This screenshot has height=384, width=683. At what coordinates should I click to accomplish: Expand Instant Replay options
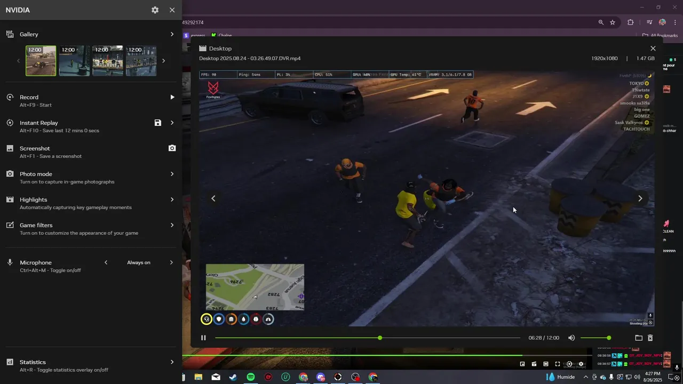[172, 123]
